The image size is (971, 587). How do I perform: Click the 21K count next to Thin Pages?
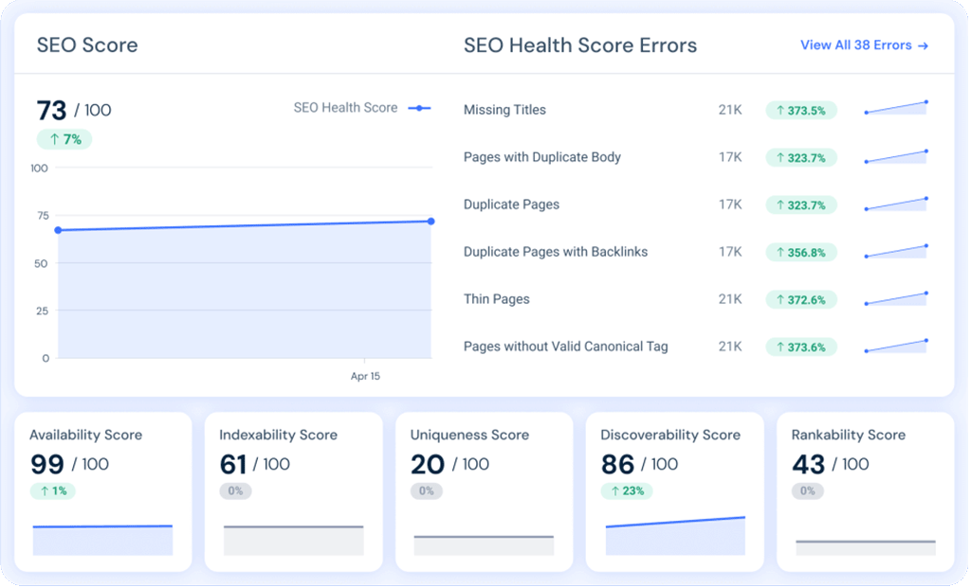click(729, 299)
